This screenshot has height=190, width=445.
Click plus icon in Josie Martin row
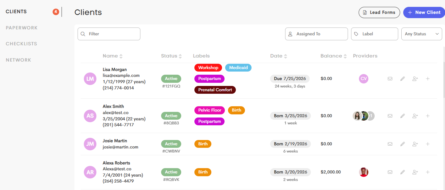(x=427, y=144)
